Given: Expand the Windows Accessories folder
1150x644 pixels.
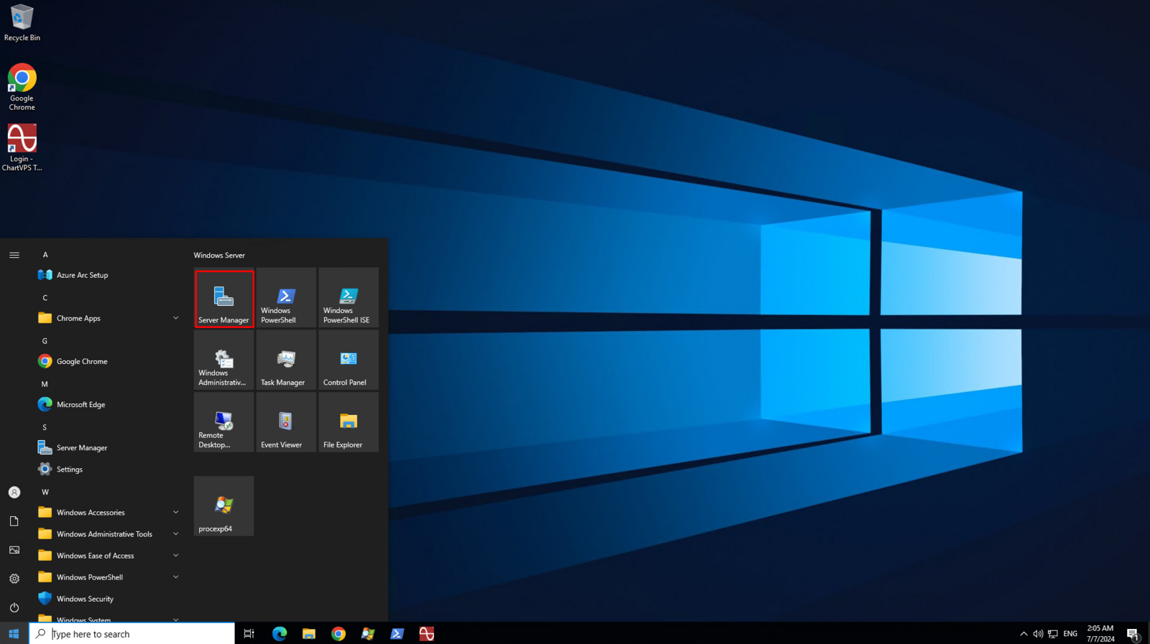Looking at the screenshot, I should click(x=108, y=513).
